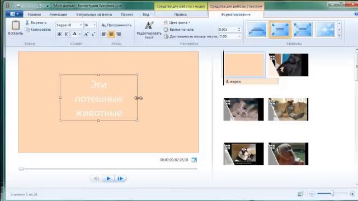Select the second-row left clip of animals playing

coord(244,109)
